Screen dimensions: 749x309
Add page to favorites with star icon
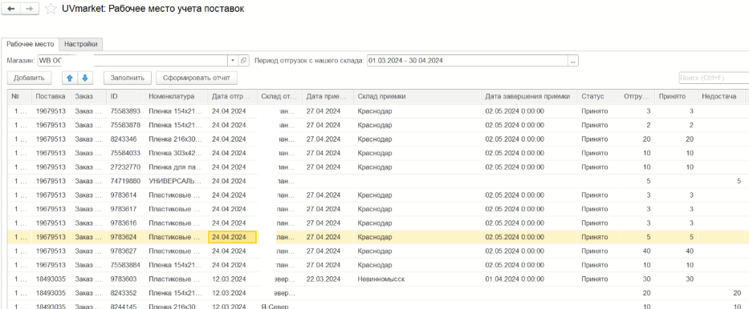[50, 9]
